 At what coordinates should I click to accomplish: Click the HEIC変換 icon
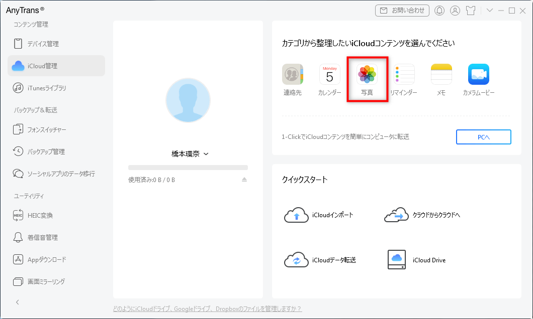[x=18, y=215]
